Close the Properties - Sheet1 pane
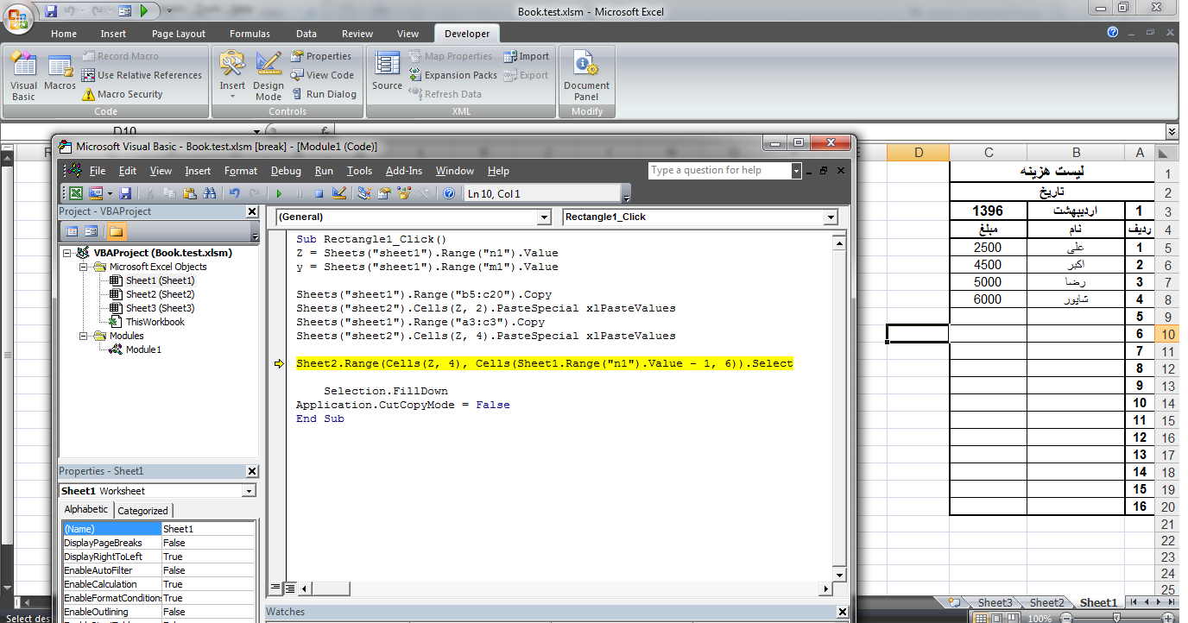 (252, 471)
